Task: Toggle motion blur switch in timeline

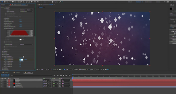Action: [66, 76]
